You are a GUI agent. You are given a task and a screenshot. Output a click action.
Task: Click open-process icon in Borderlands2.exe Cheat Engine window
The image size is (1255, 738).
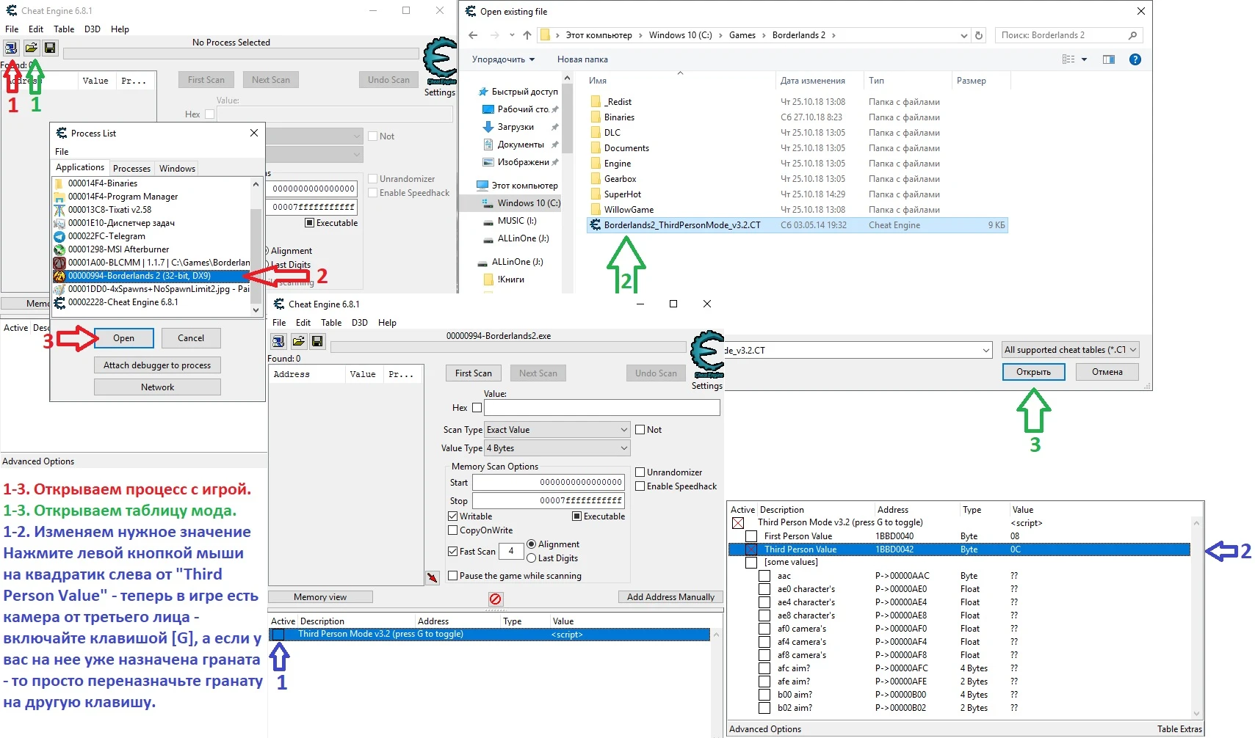[278, 341]
